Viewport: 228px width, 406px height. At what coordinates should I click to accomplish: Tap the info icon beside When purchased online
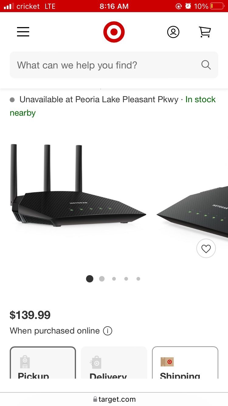coord(108,331)
